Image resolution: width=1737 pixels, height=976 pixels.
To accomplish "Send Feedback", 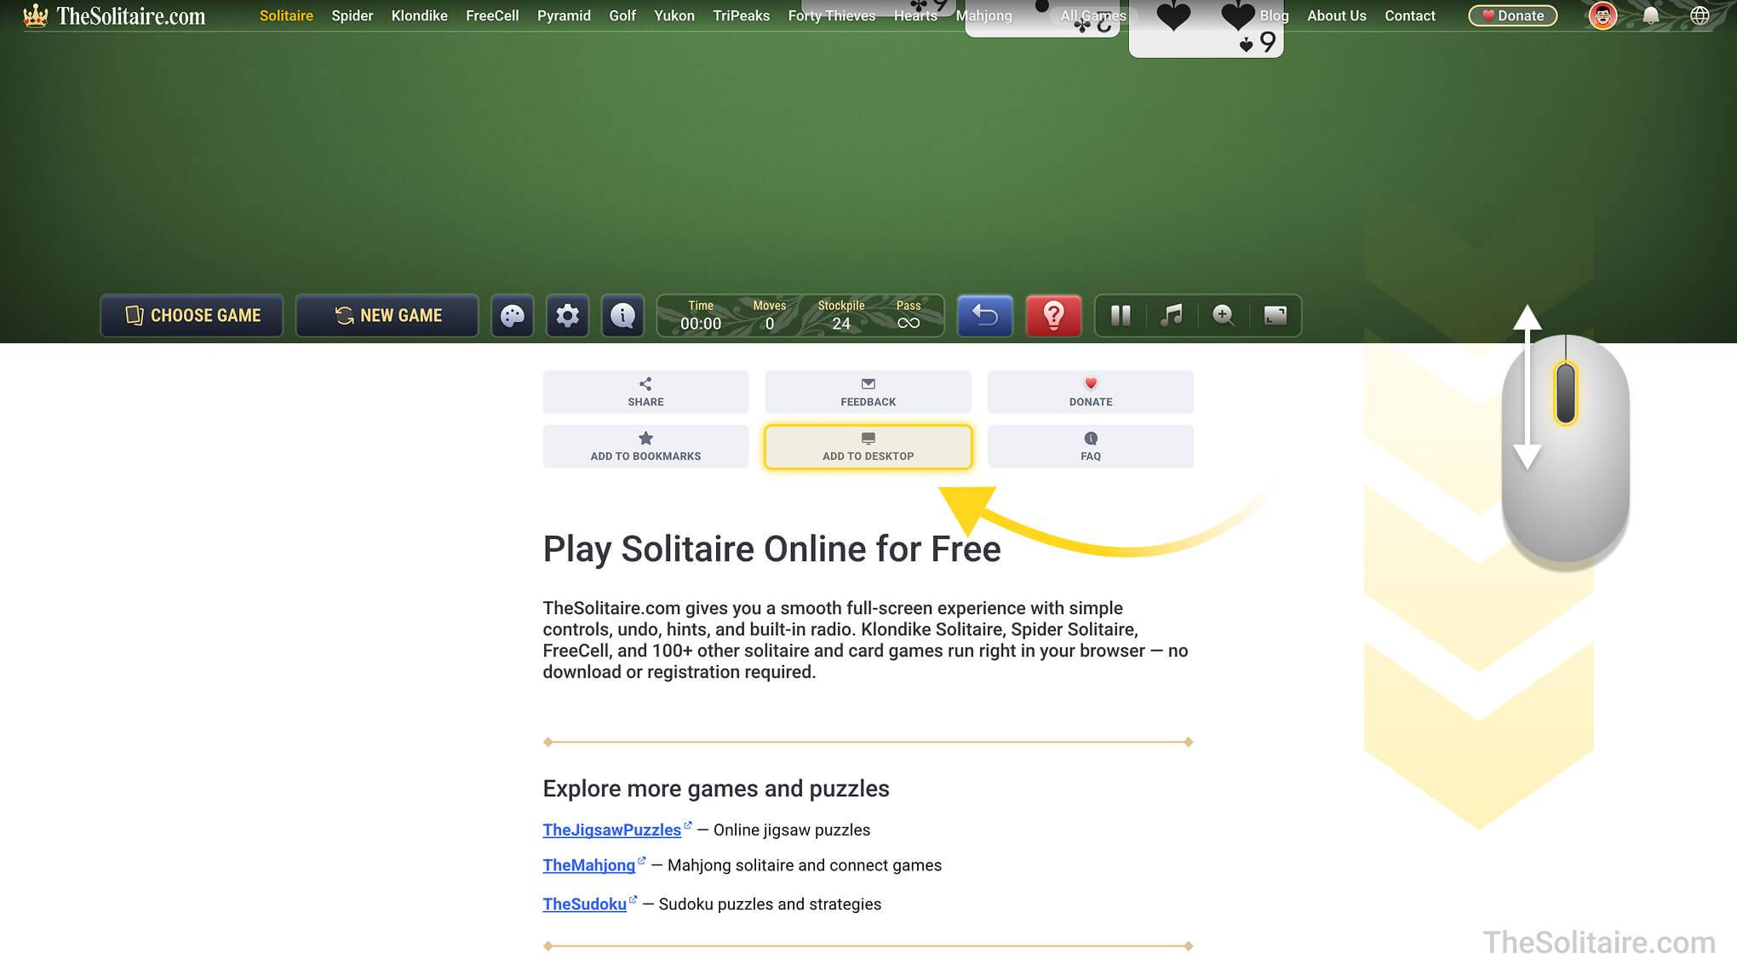I will 868,392.
